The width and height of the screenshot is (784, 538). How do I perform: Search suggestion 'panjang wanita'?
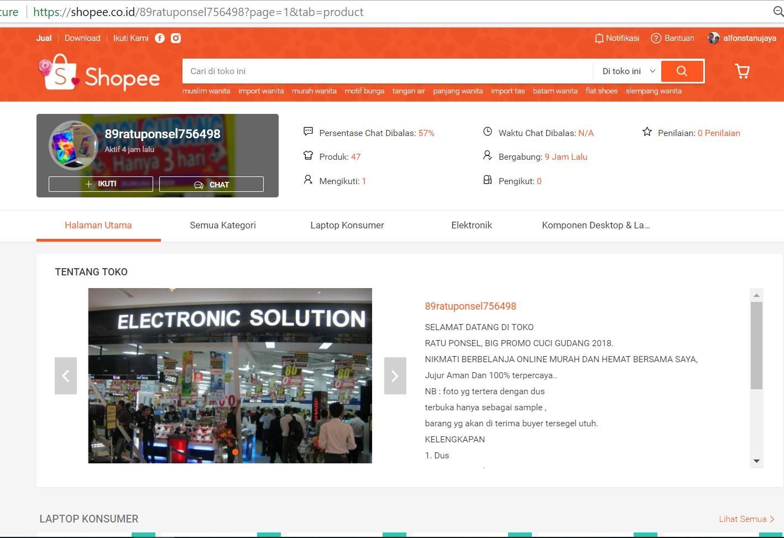[458, 91]
